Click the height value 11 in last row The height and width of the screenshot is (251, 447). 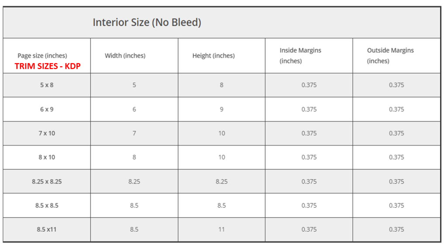pos(221,230)
